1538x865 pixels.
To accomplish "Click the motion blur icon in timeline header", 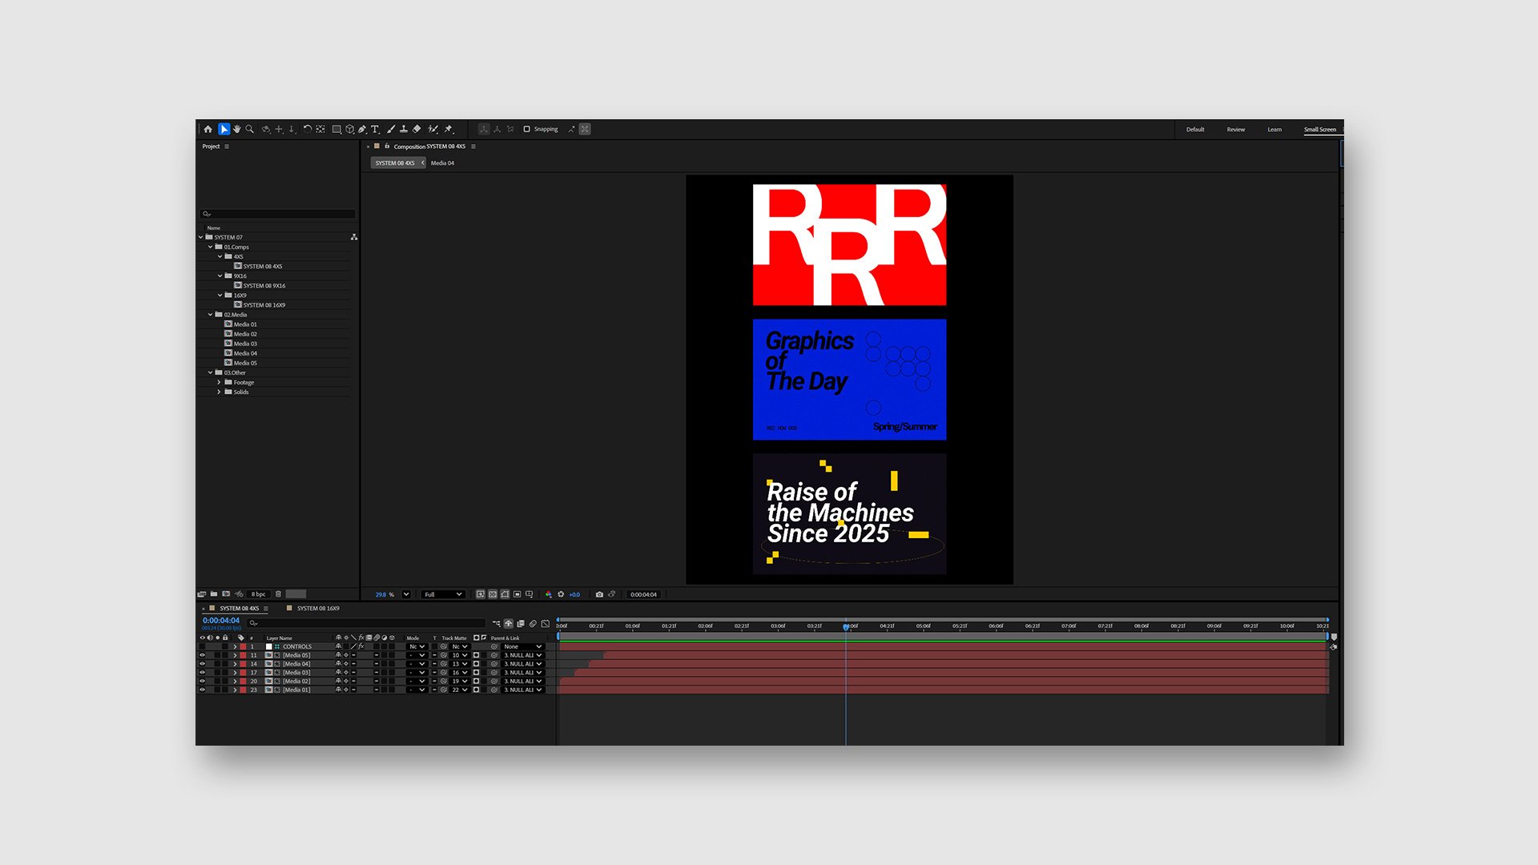I will tap(533, 623).
